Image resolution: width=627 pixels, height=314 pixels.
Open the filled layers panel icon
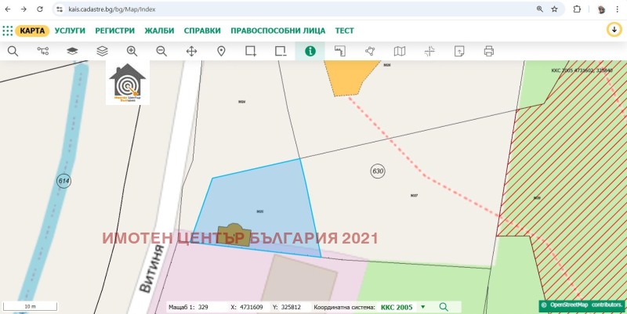pyautogui.click(x=72, y=51)
